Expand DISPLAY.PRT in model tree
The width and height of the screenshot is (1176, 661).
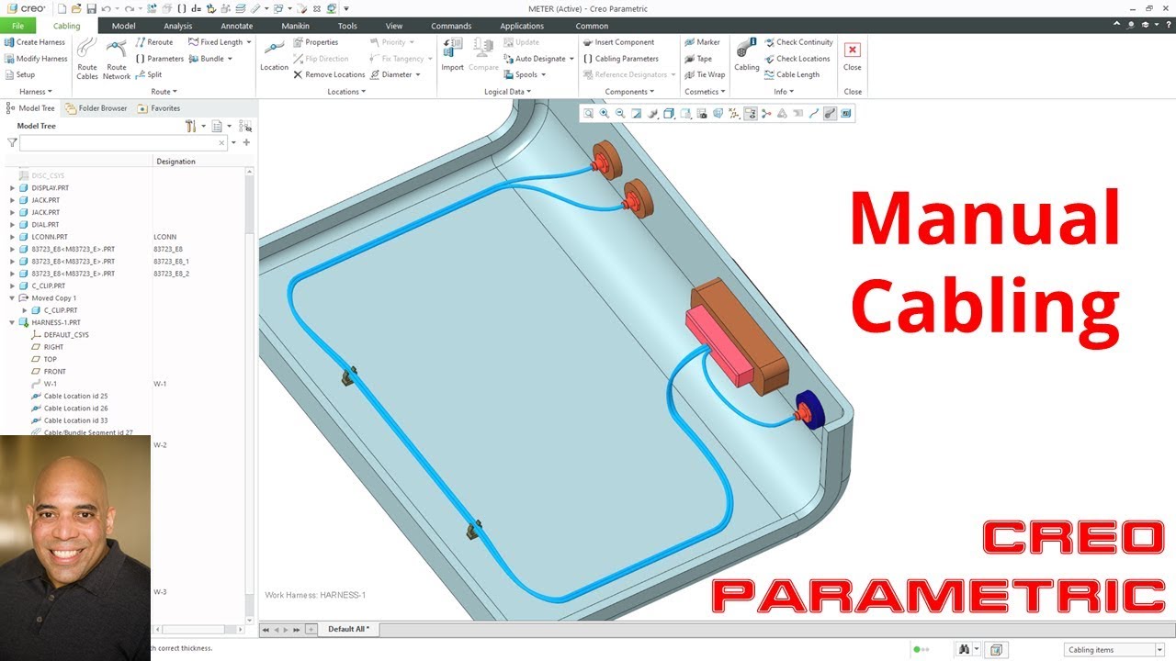12,188
